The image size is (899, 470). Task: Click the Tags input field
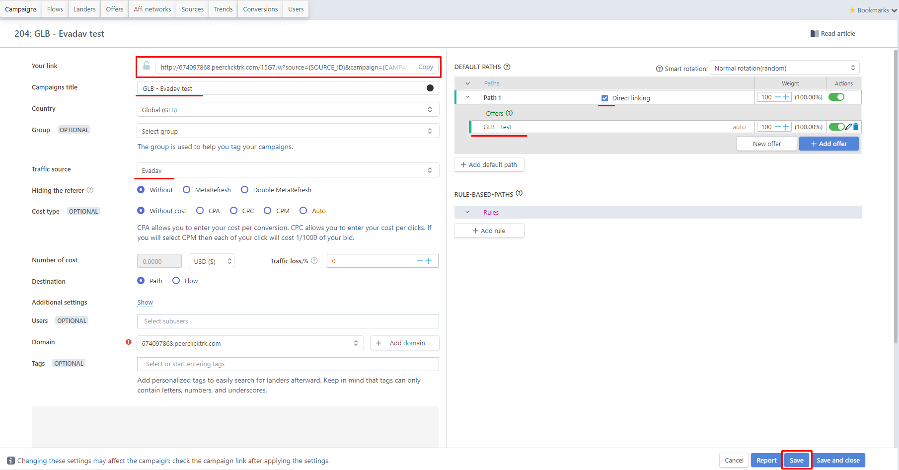click(288, 364)
